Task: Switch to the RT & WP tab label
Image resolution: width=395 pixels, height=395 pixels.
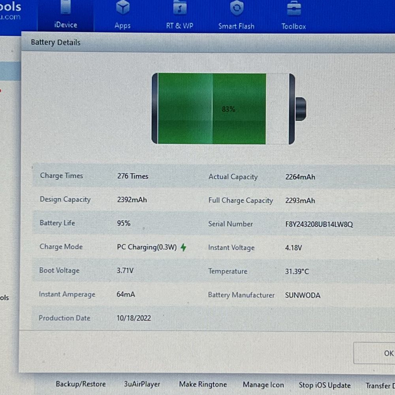Action: tap(180, 26)
